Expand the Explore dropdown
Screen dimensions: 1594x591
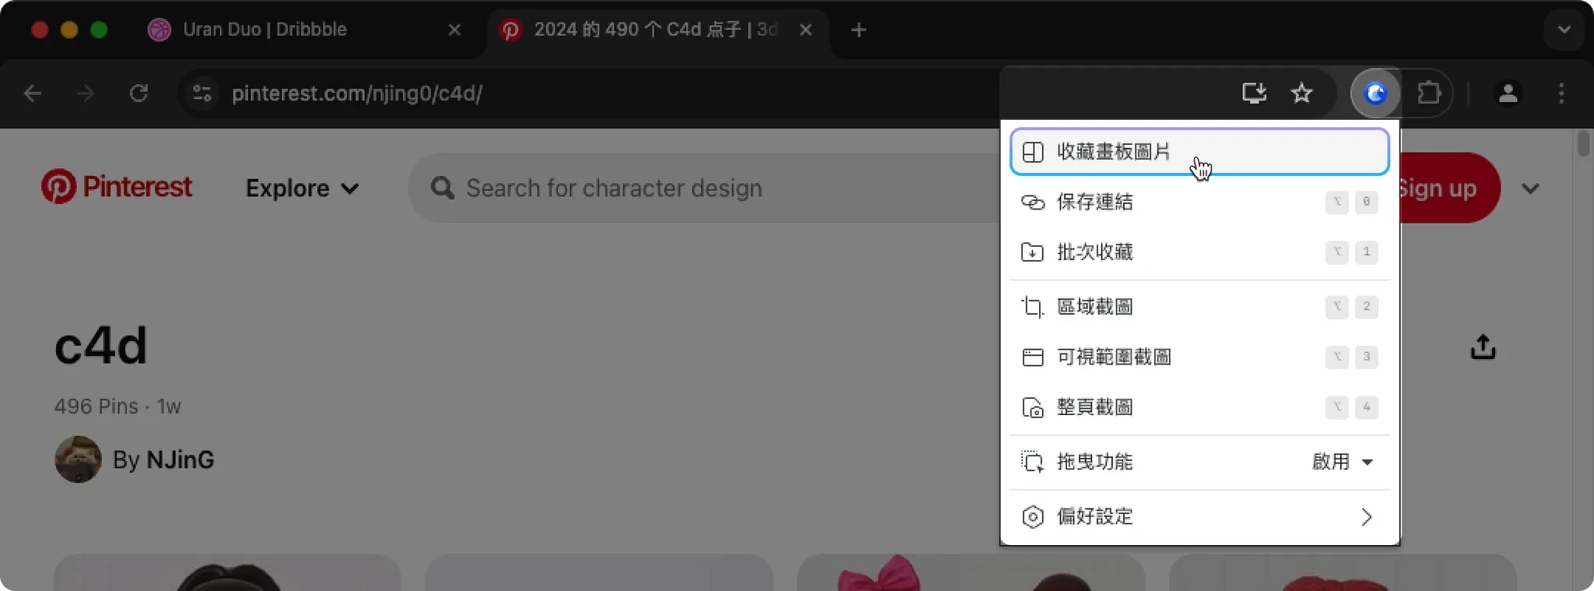[x=302, y=188]
